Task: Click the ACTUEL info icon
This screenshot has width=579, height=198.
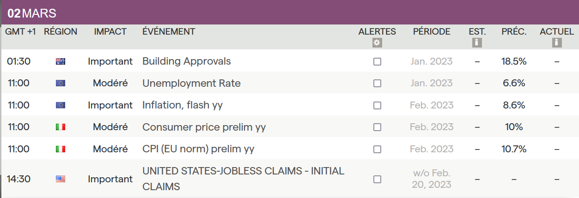Action: [557, 43]
